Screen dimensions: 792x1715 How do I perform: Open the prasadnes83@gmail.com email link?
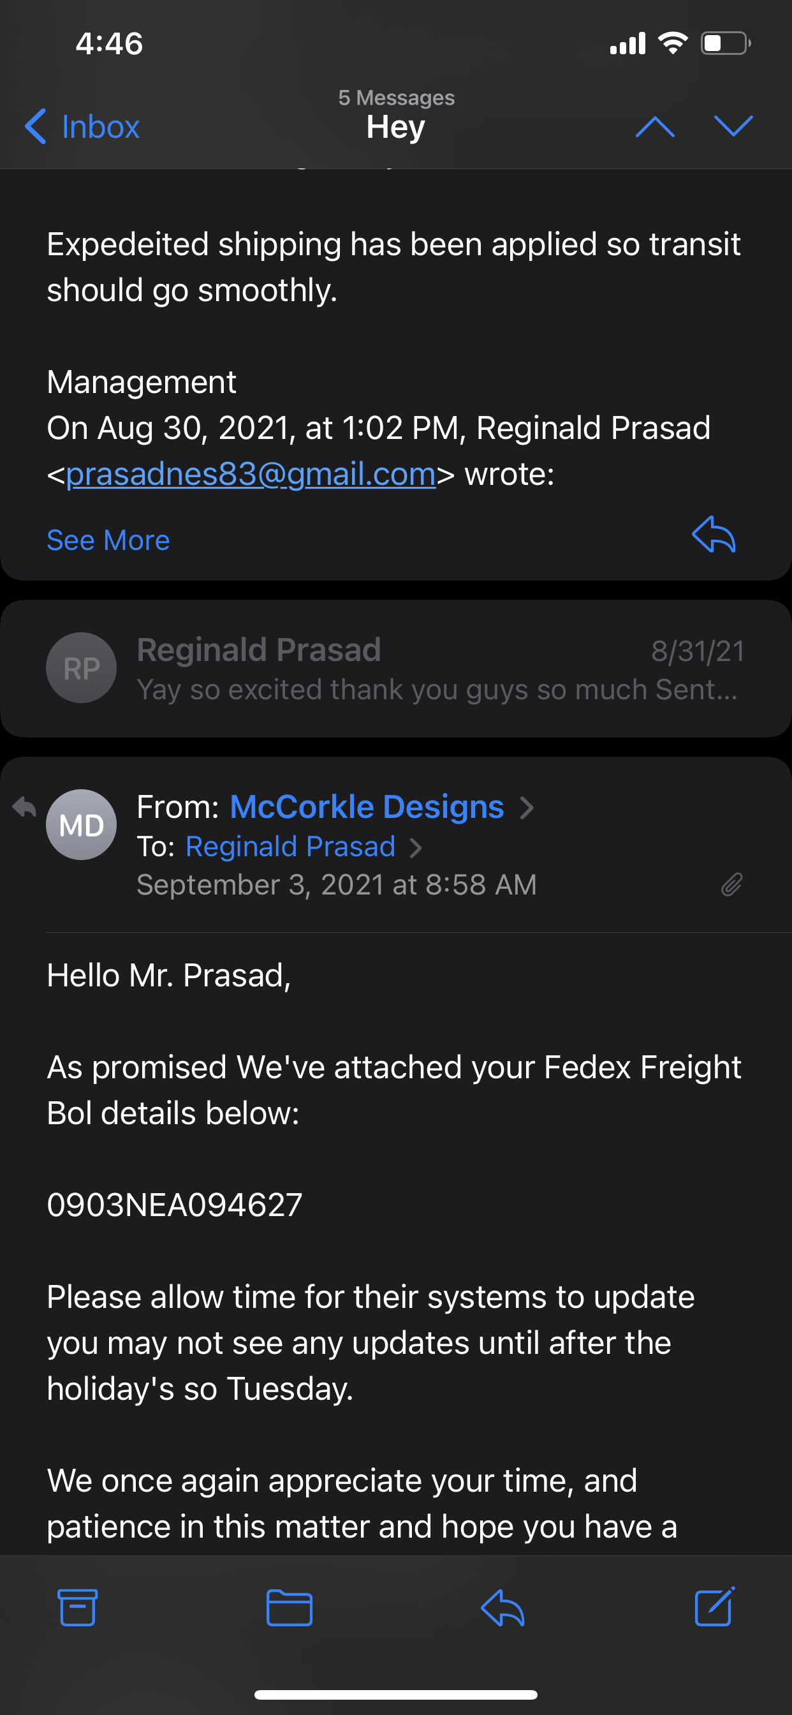251,474
